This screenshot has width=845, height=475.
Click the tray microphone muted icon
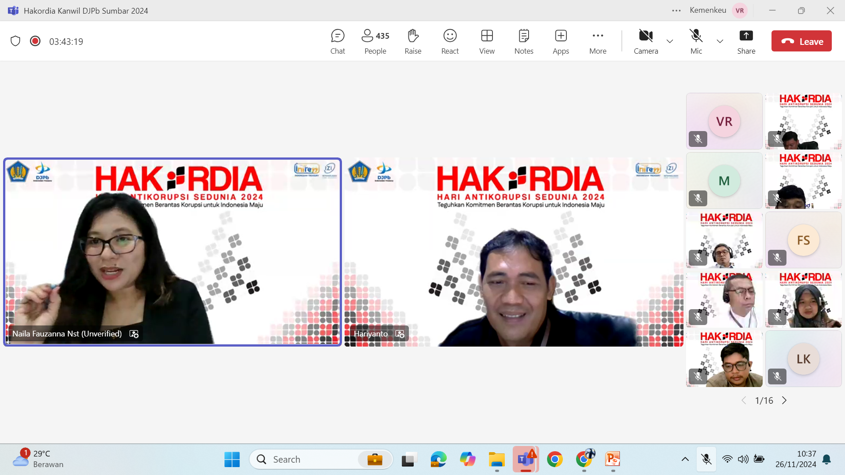[x=706, y=459]
